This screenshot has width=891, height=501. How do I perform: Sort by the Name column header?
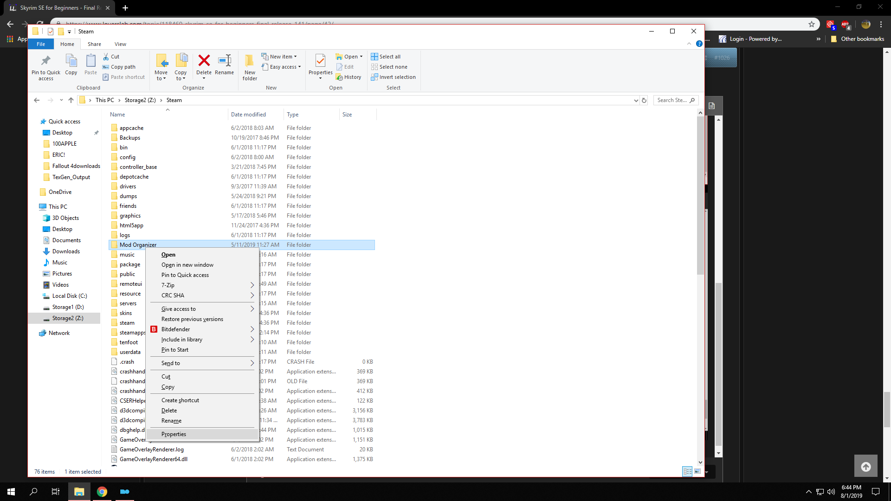[x=168, y=115]
